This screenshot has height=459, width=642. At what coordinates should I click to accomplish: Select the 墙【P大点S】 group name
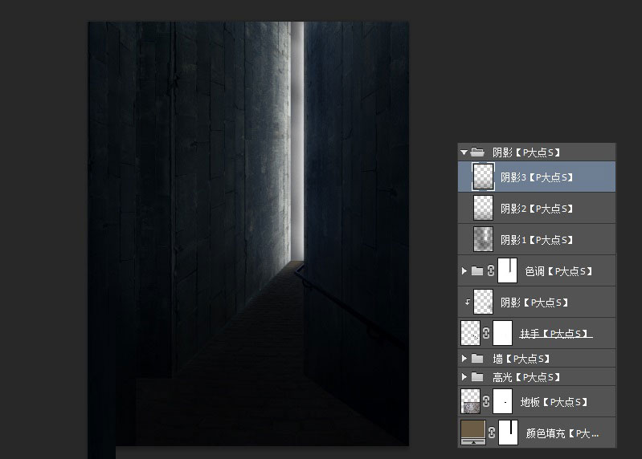(x=521, y=359)
